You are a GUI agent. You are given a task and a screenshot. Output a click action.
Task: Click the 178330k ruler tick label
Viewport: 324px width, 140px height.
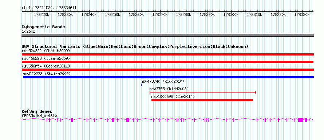click(302, 15)
